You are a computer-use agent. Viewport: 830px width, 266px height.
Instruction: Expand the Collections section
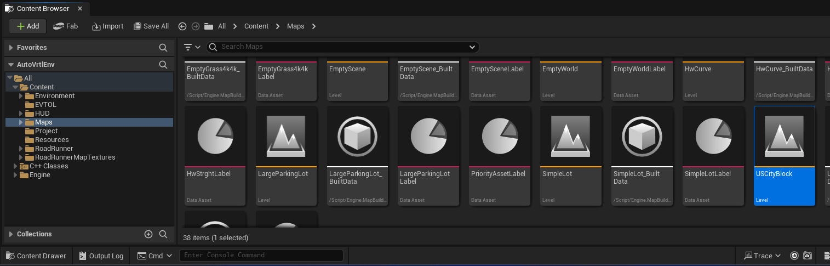[11, 234]
